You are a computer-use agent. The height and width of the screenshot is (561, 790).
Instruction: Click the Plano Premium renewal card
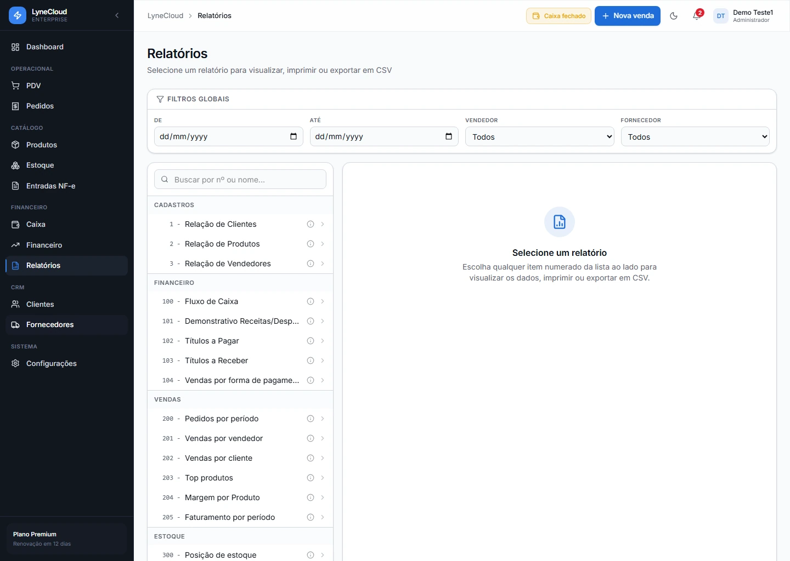click(x=66, y=539)
